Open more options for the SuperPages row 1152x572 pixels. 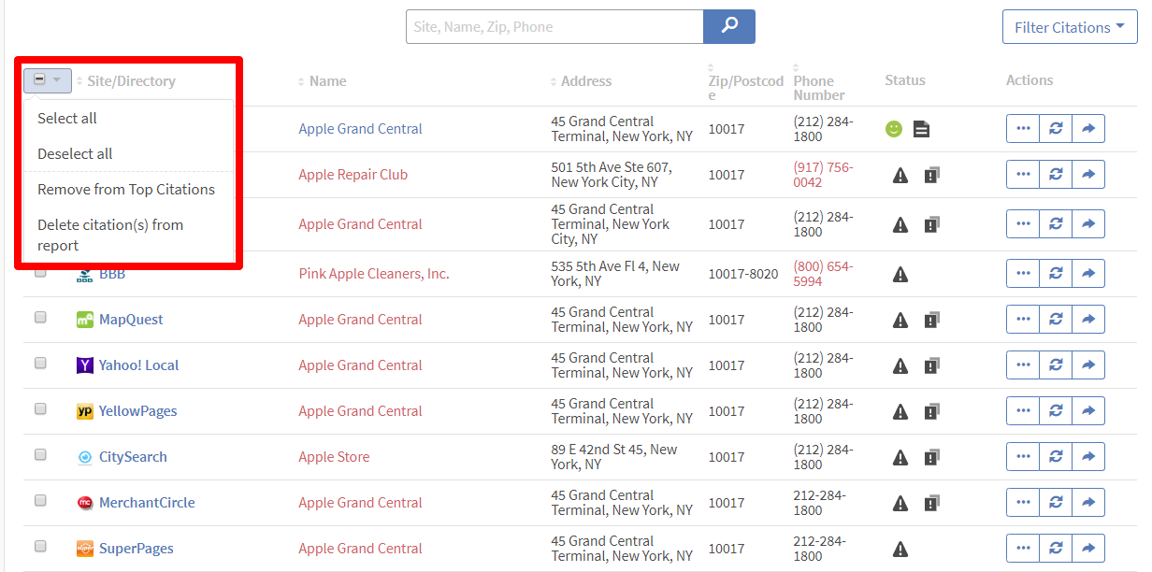[x=1023, y=549]
